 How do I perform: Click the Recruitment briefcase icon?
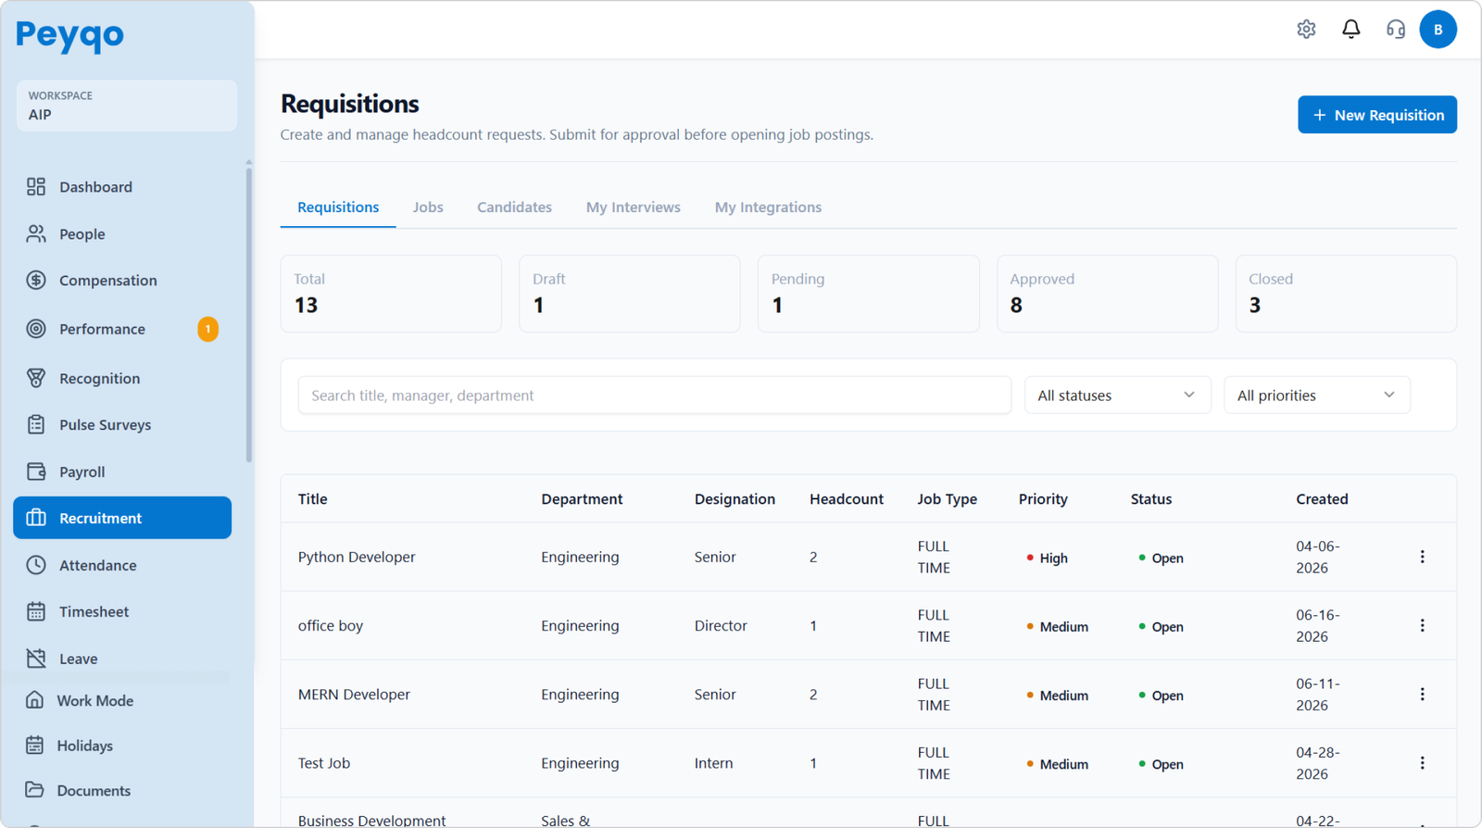(36, 518)
